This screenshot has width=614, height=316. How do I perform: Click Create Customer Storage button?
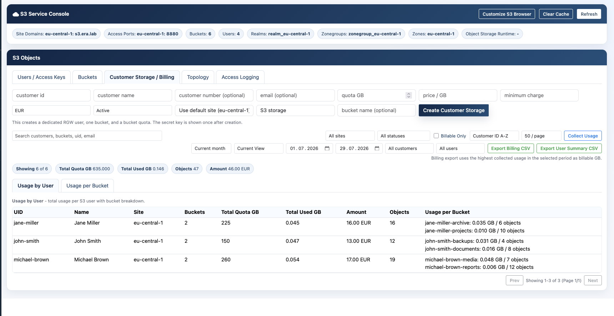point(454,110)
